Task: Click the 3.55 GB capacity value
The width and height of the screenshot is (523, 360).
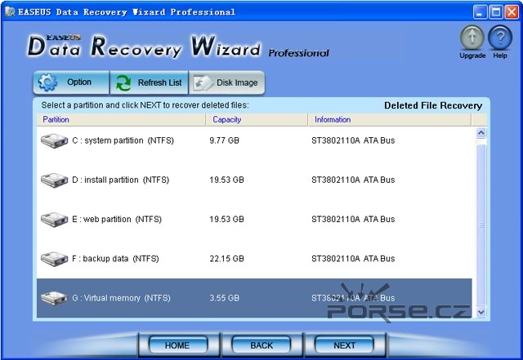Action: pyautogui.click(x=224, y=298)
